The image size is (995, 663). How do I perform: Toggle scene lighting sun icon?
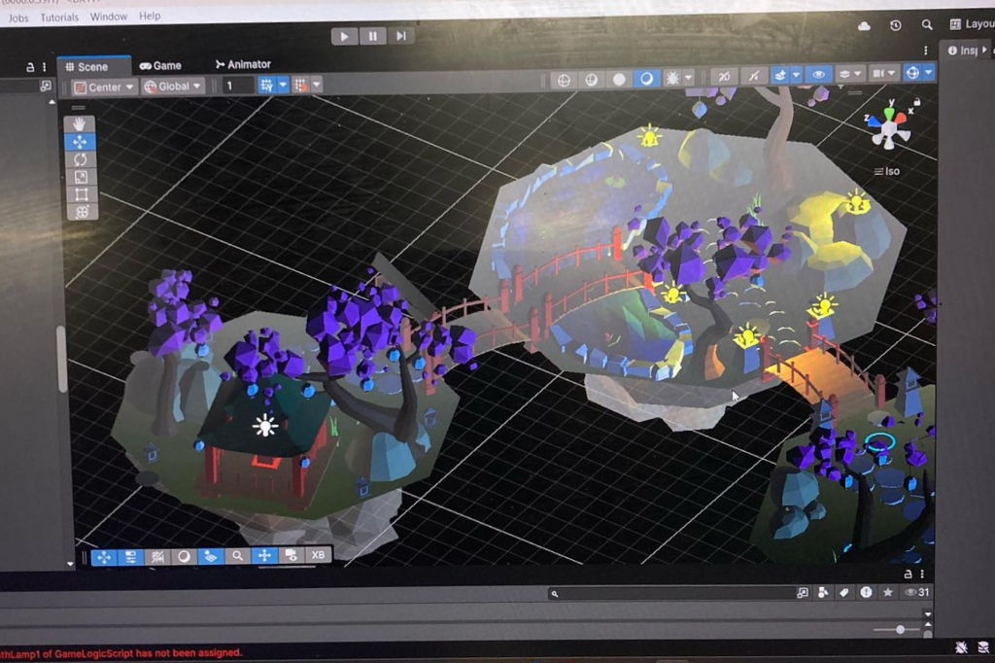pyautogui.click(x=672, y=79)
